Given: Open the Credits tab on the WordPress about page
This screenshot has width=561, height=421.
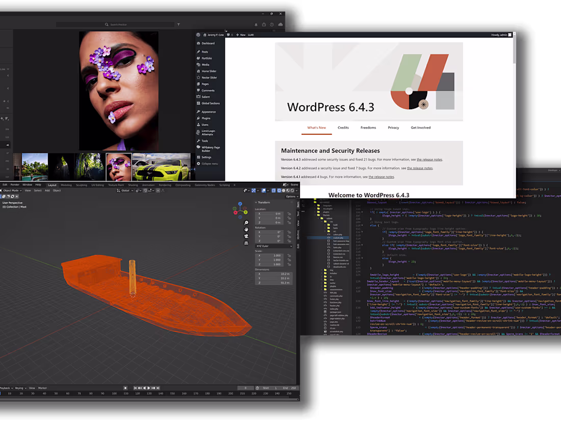Looking at the screenshot, I should [343, 128].
